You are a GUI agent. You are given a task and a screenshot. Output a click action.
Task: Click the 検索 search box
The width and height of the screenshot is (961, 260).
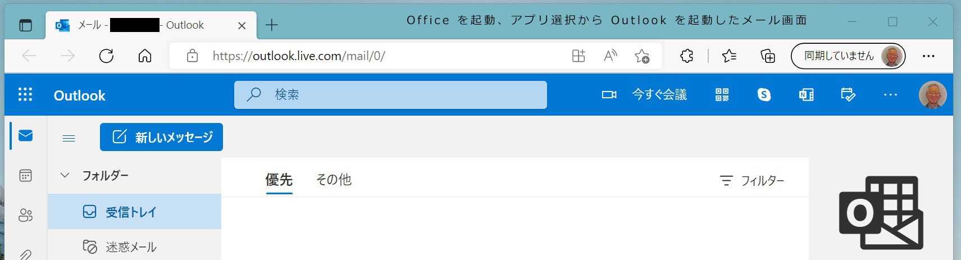(x=390, y=95)
